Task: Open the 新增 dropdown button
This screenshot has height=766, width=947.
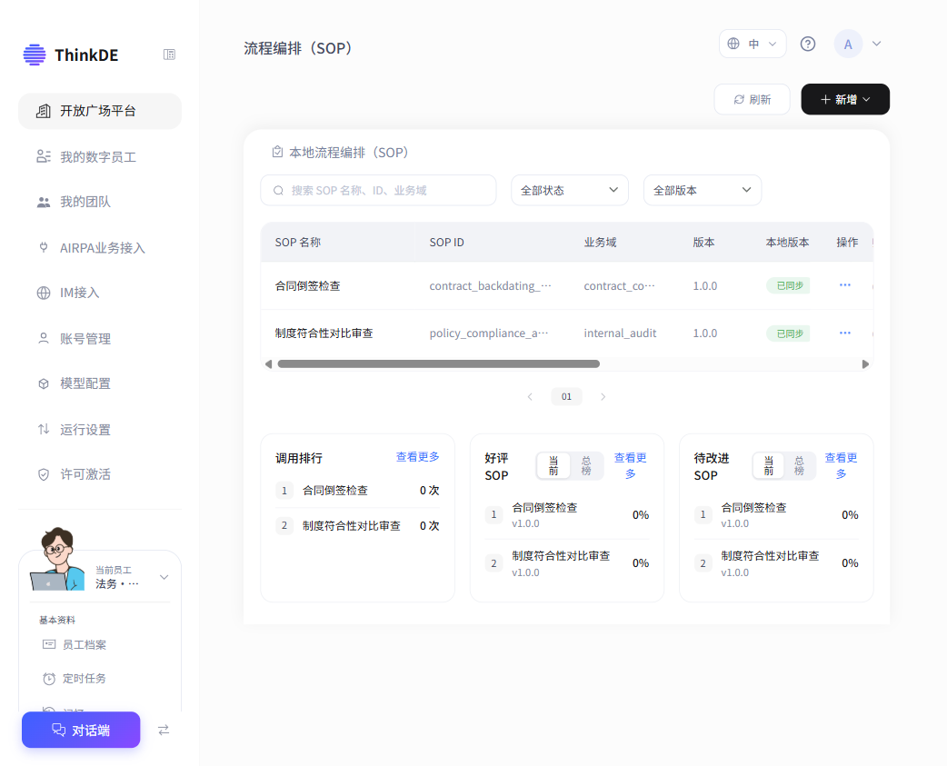Action: tap(845, 100)
